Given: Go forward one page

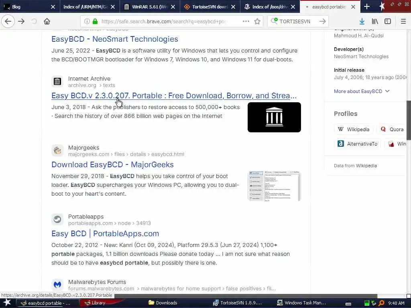Looking at the screenshot, I should 22,21.
